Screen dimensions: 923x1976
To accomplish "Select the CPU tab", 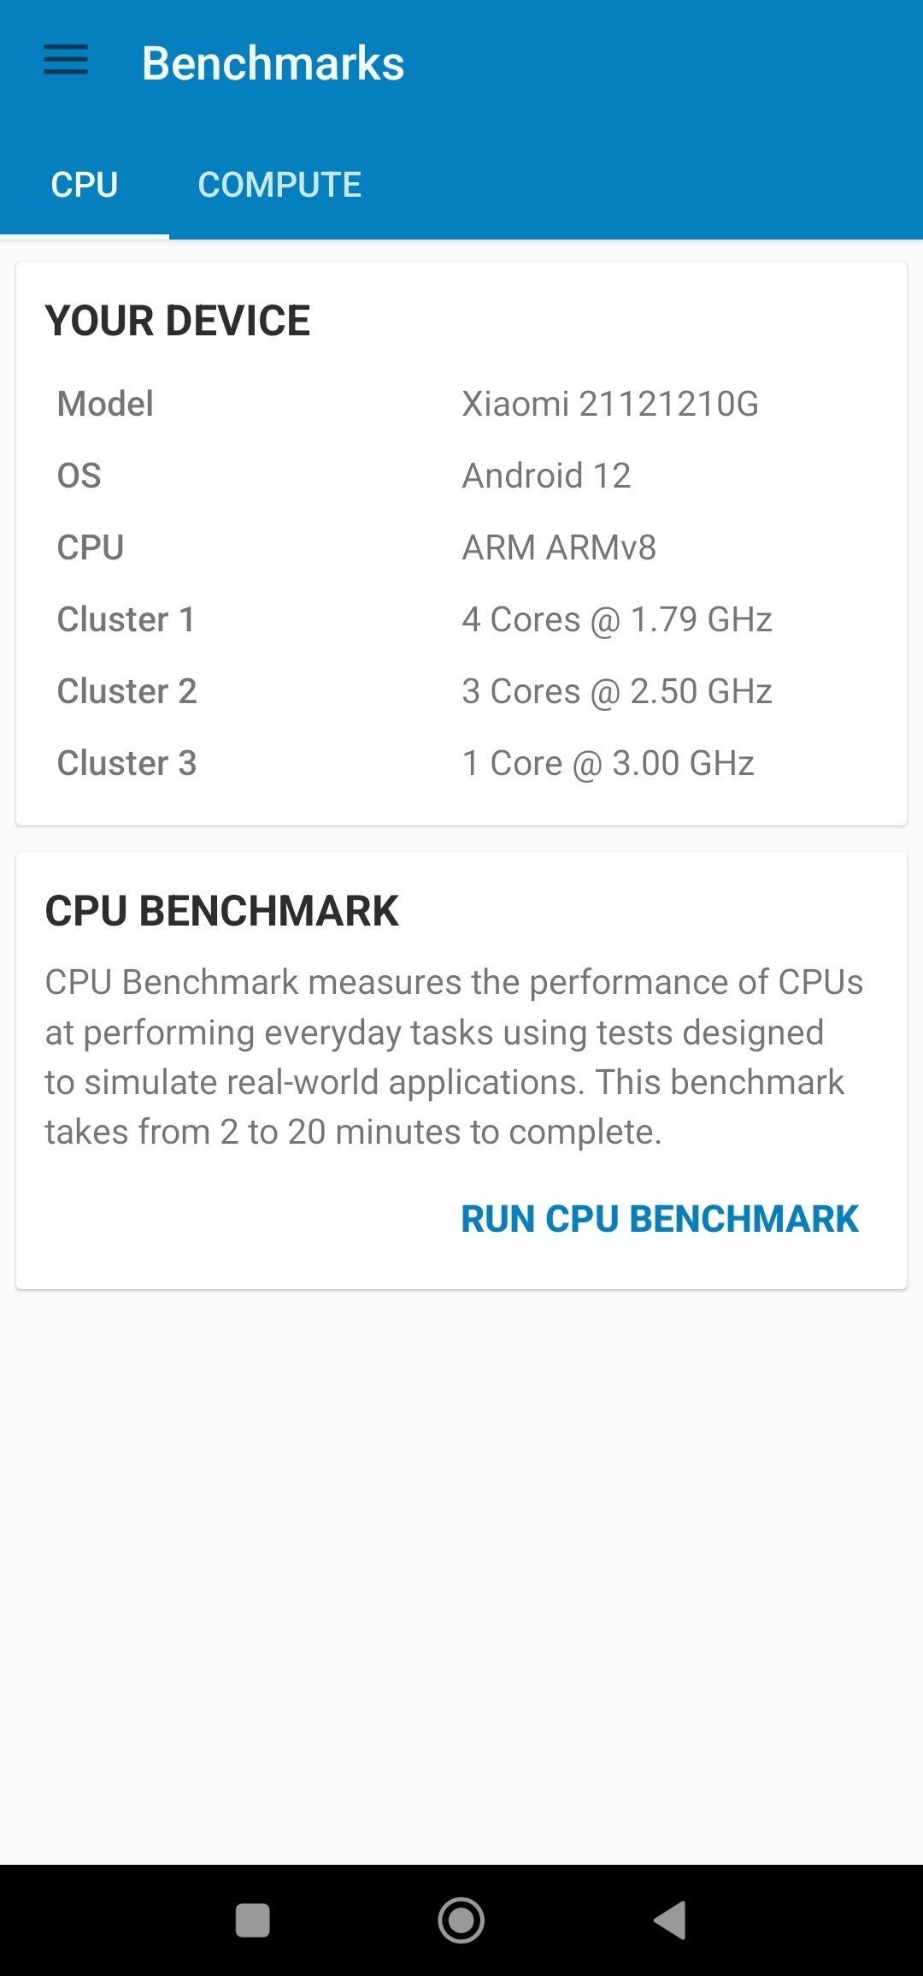I will point(85,185).
